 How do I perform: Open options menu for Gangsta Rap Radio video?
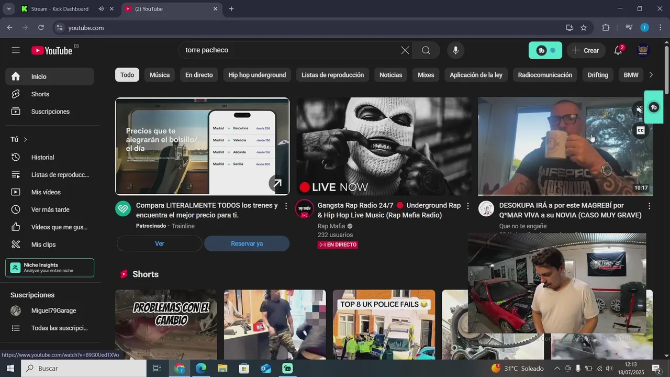click(x=467, y=206)
